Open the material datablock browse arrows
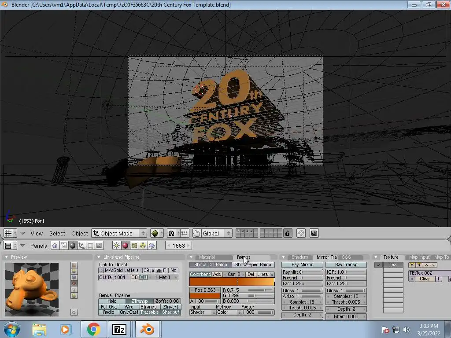This screenshot has width=451, height=338. click(101, 271)
